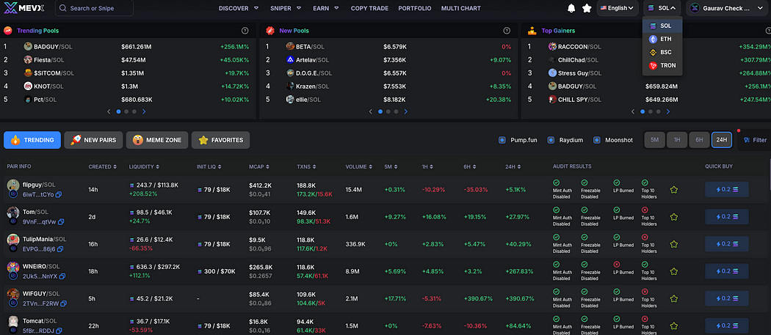Go to next page of Trending Pools
The height and width of the screenshot is (335, 771).
tap(144, 111)
